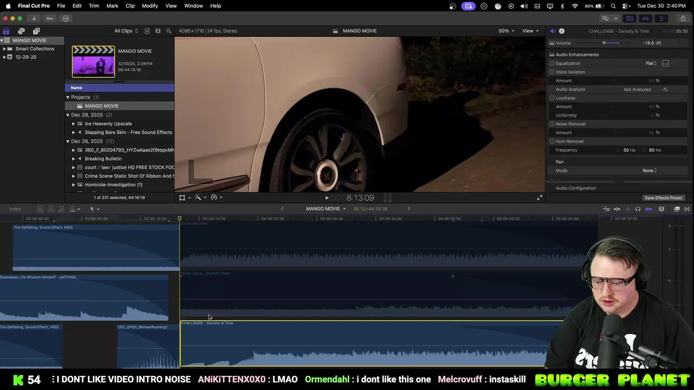Open the All Clips filter dropdown

click(x=126, y=31)
